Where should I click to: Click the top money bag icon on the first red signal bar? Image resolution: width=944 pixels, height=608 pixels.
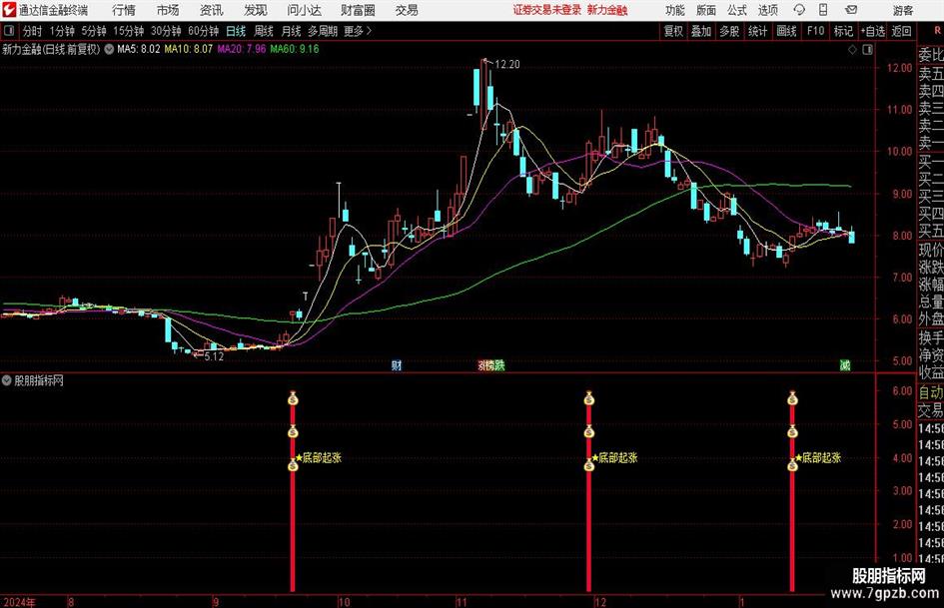(294, 398)
